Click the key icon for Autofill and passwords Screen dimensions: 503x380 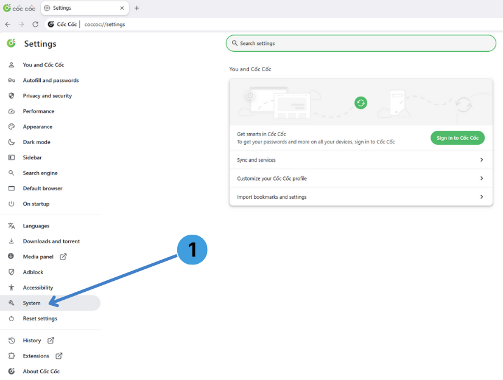[x=11, y=80]
